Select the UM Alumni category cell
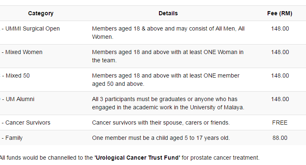Viewport: 306px width, 165px height. [x=18, y=99]
